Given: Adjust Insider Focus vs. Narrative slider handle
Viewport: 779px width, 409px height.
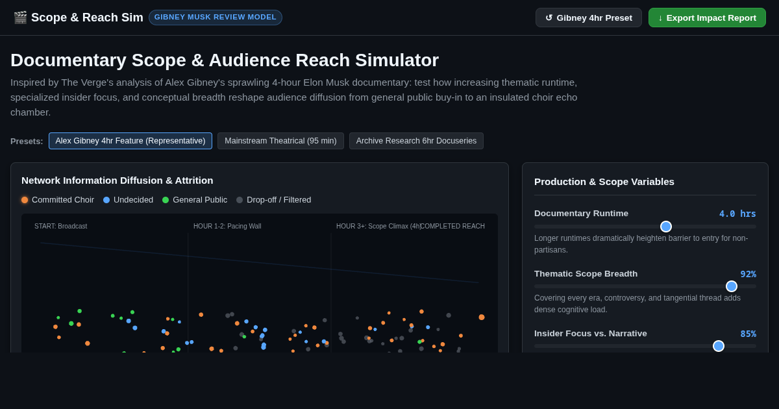Looking at the screenshot, I should pos(719,346).
